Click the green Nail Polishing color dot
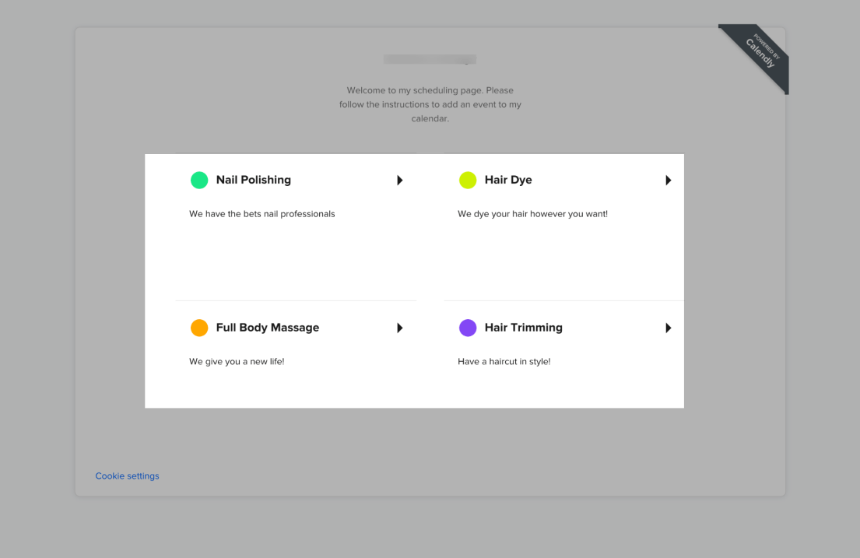Screen dimensions: 860x558 point(199,180)
